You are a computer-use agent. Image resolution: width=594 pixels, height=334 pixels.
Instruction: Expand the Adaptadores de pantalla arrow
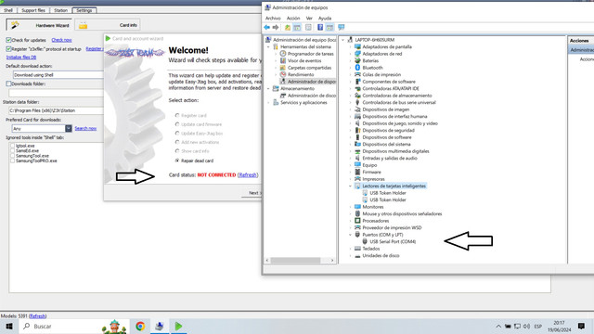tap(351, 47)
